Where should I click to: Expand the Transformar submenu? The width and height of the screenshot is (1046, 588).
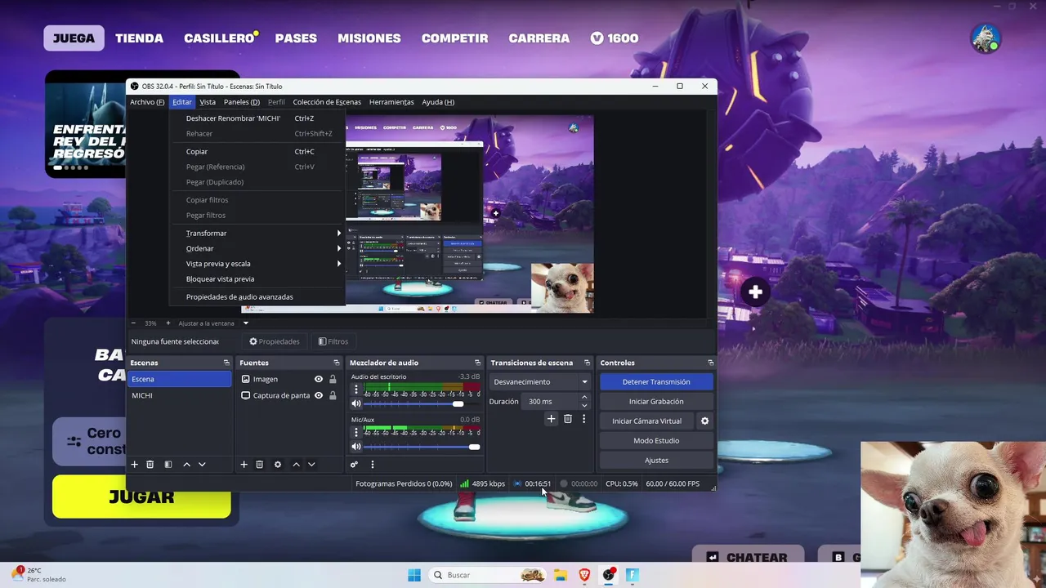click(x=257, y=234)
